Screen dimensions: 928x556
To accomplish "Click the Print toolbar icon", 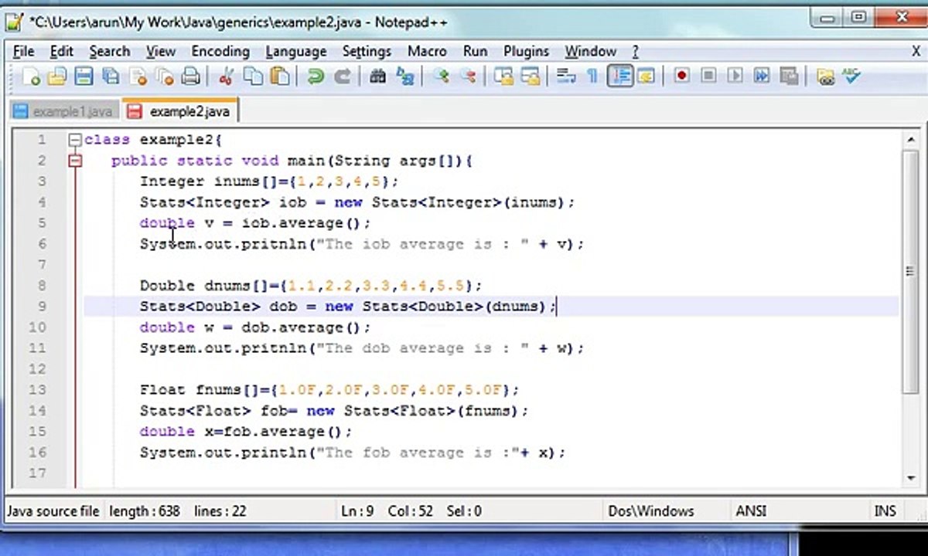I will (190, 76).
